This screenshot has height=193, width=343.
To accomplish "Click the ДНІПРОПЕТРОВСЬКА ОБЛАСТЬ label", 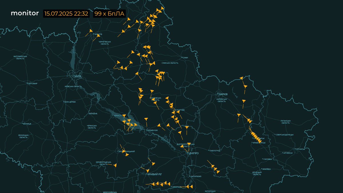I will pyautogui.click(x=186, y=145).
